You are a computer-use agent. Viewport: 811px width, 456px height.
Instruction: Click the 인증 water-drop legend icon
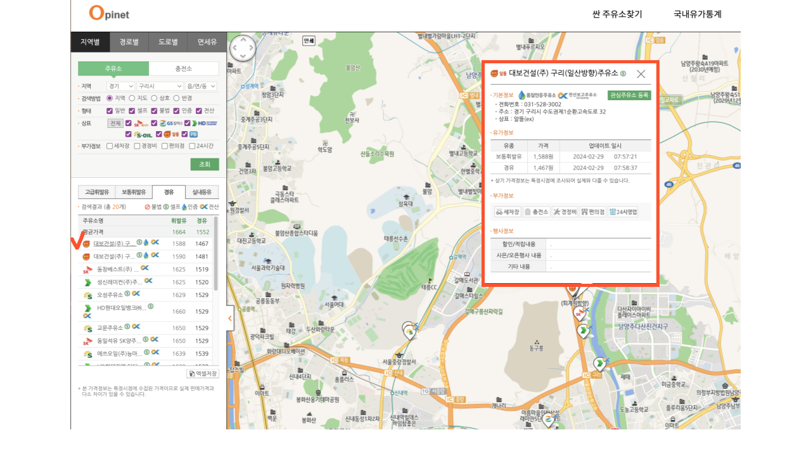click(x=184, y=206)
